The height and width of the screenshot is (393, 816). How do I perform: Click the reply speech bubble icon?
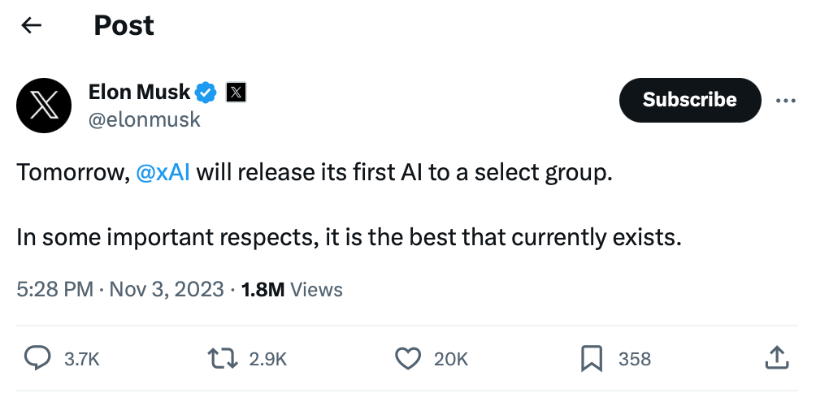tap(37, 358)
